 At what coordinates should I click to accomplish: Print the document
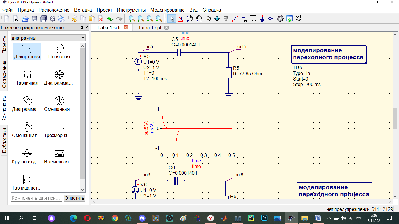[x=62, y=19]
